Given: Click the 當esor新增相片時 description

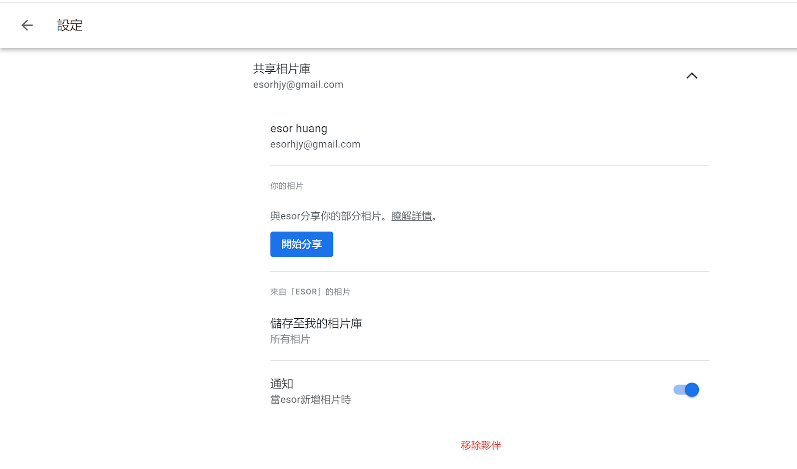Looking at the screenshot, I should (x=310, y=400).
